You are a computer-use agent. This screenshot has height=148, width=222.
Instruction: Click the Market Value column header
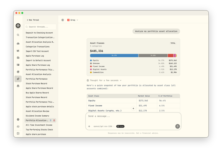point(144,96)
